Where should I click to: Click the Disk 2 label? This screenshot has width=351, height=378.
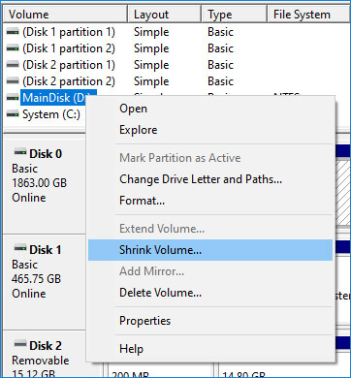(x=46, y=346)
